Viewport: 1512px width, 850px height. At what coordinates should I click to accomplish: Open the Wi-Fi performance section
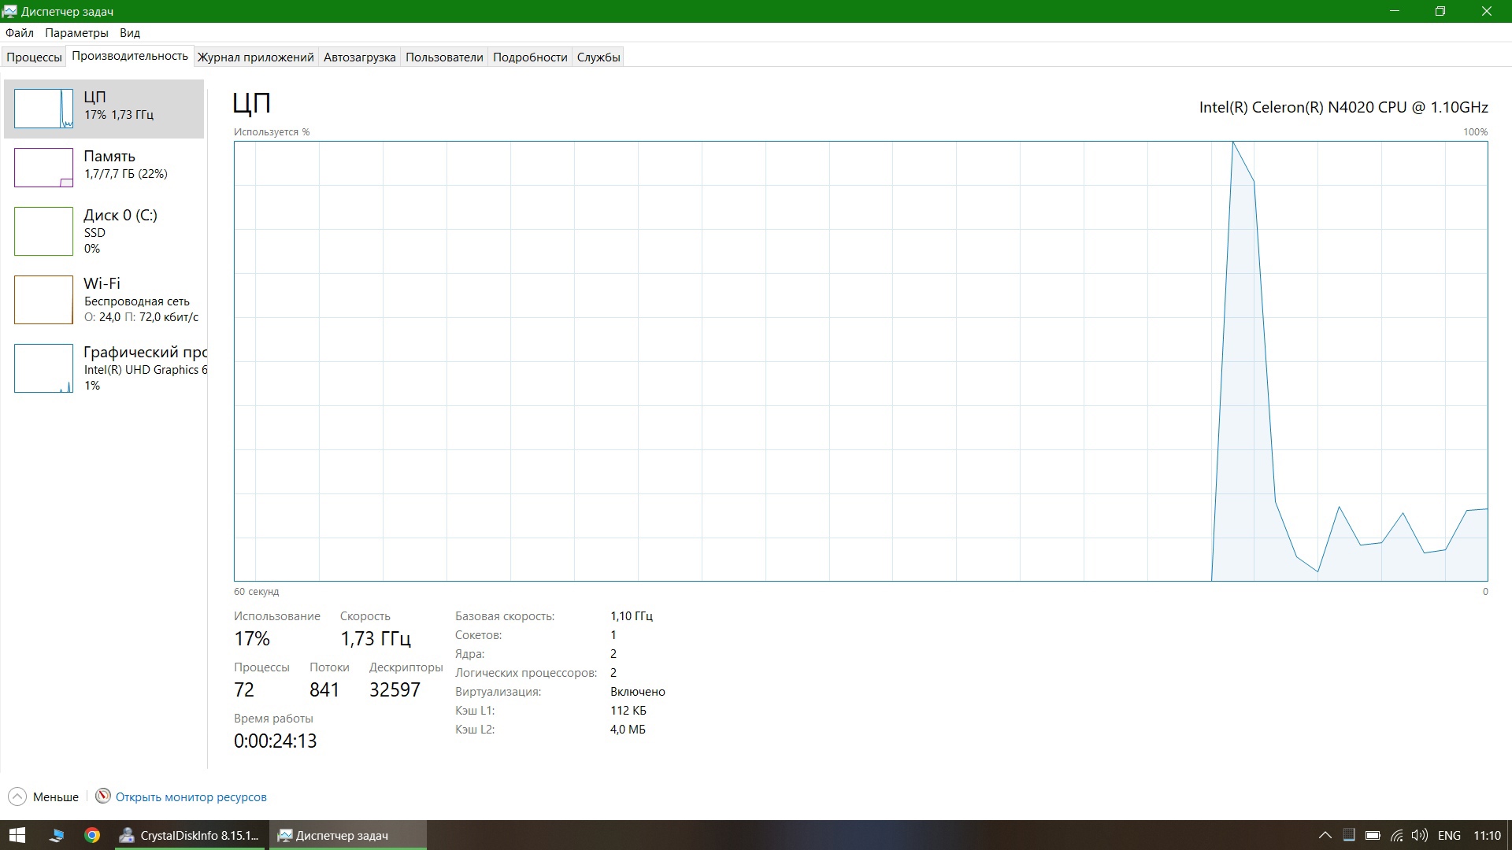[102, 299]
